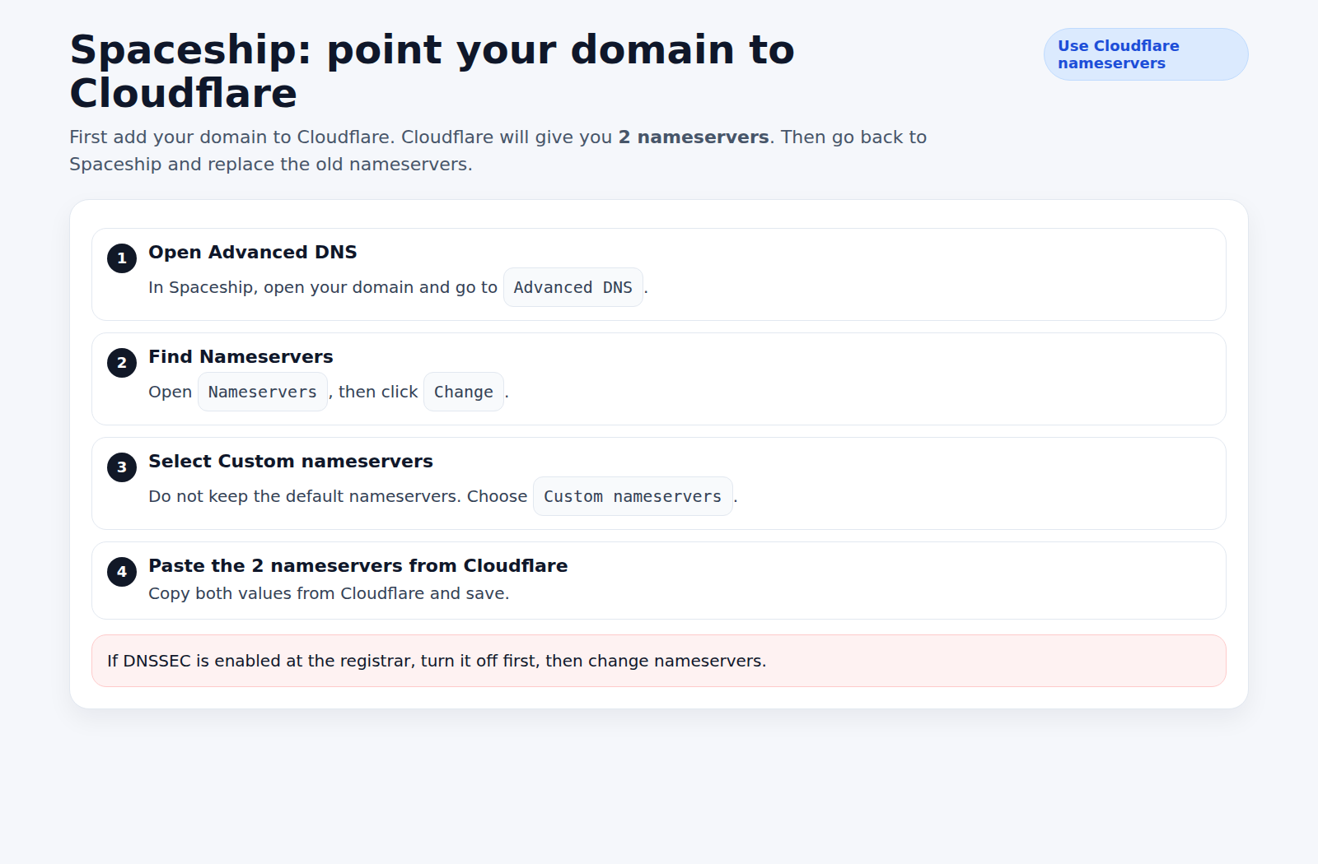Click the Find Nameservers heading
This screenshot has height=864, width=1318.
240,356
